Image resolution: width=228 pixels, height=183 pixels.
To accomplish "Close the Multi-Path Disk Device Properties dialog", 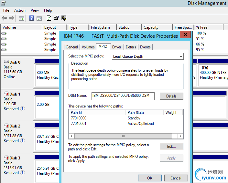I will click(x=185, y=35).
